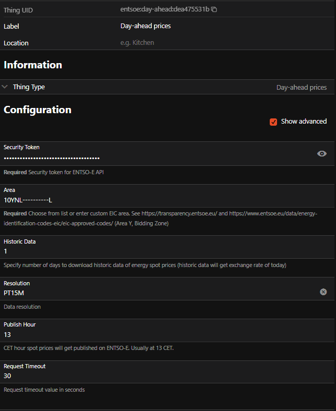The image size is (336, 411).
Task: Click the Publish Hour CET description text
Action: [x=89, y=348]
